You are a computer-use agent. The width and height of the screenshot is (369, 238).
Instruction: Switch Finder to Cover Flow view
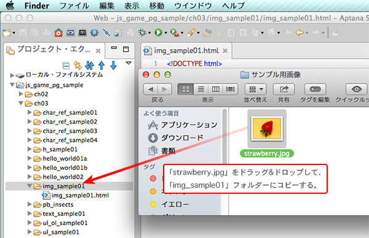231,90
